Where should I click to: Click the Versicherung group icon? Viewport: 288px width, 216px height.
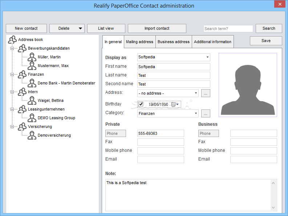(22, 126)
